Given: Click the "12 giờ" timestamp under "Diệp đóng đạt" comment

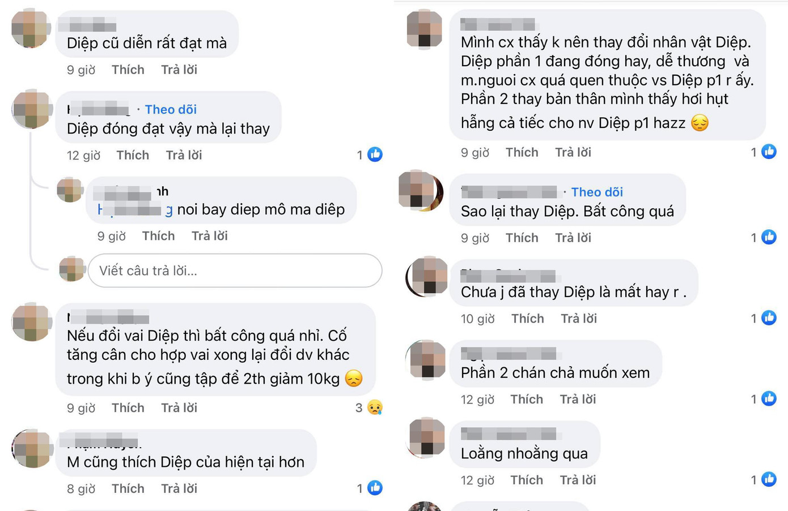Looking at the screenshot, I should 83,155.
